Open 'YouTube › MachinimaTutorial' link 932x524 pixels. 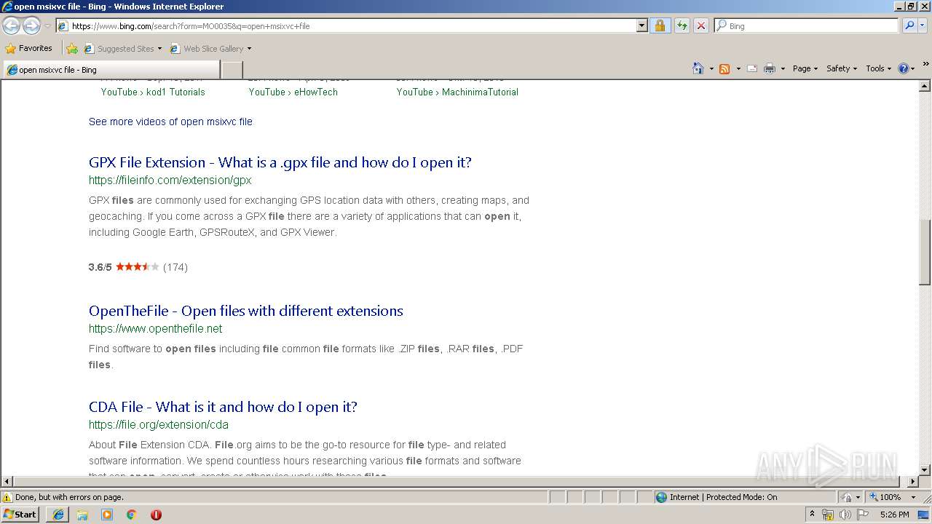457,92
